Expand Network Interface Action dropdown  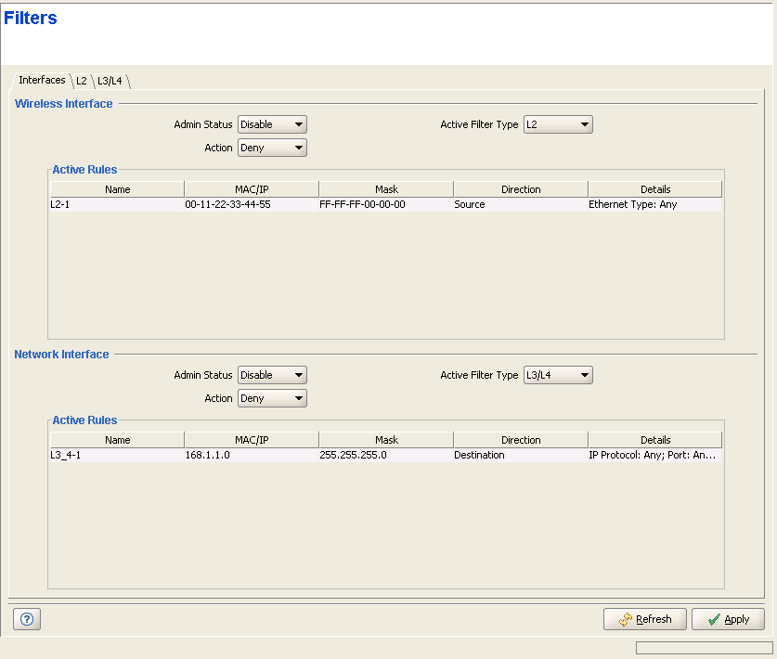pyautogui.click(x=272, y=398)
